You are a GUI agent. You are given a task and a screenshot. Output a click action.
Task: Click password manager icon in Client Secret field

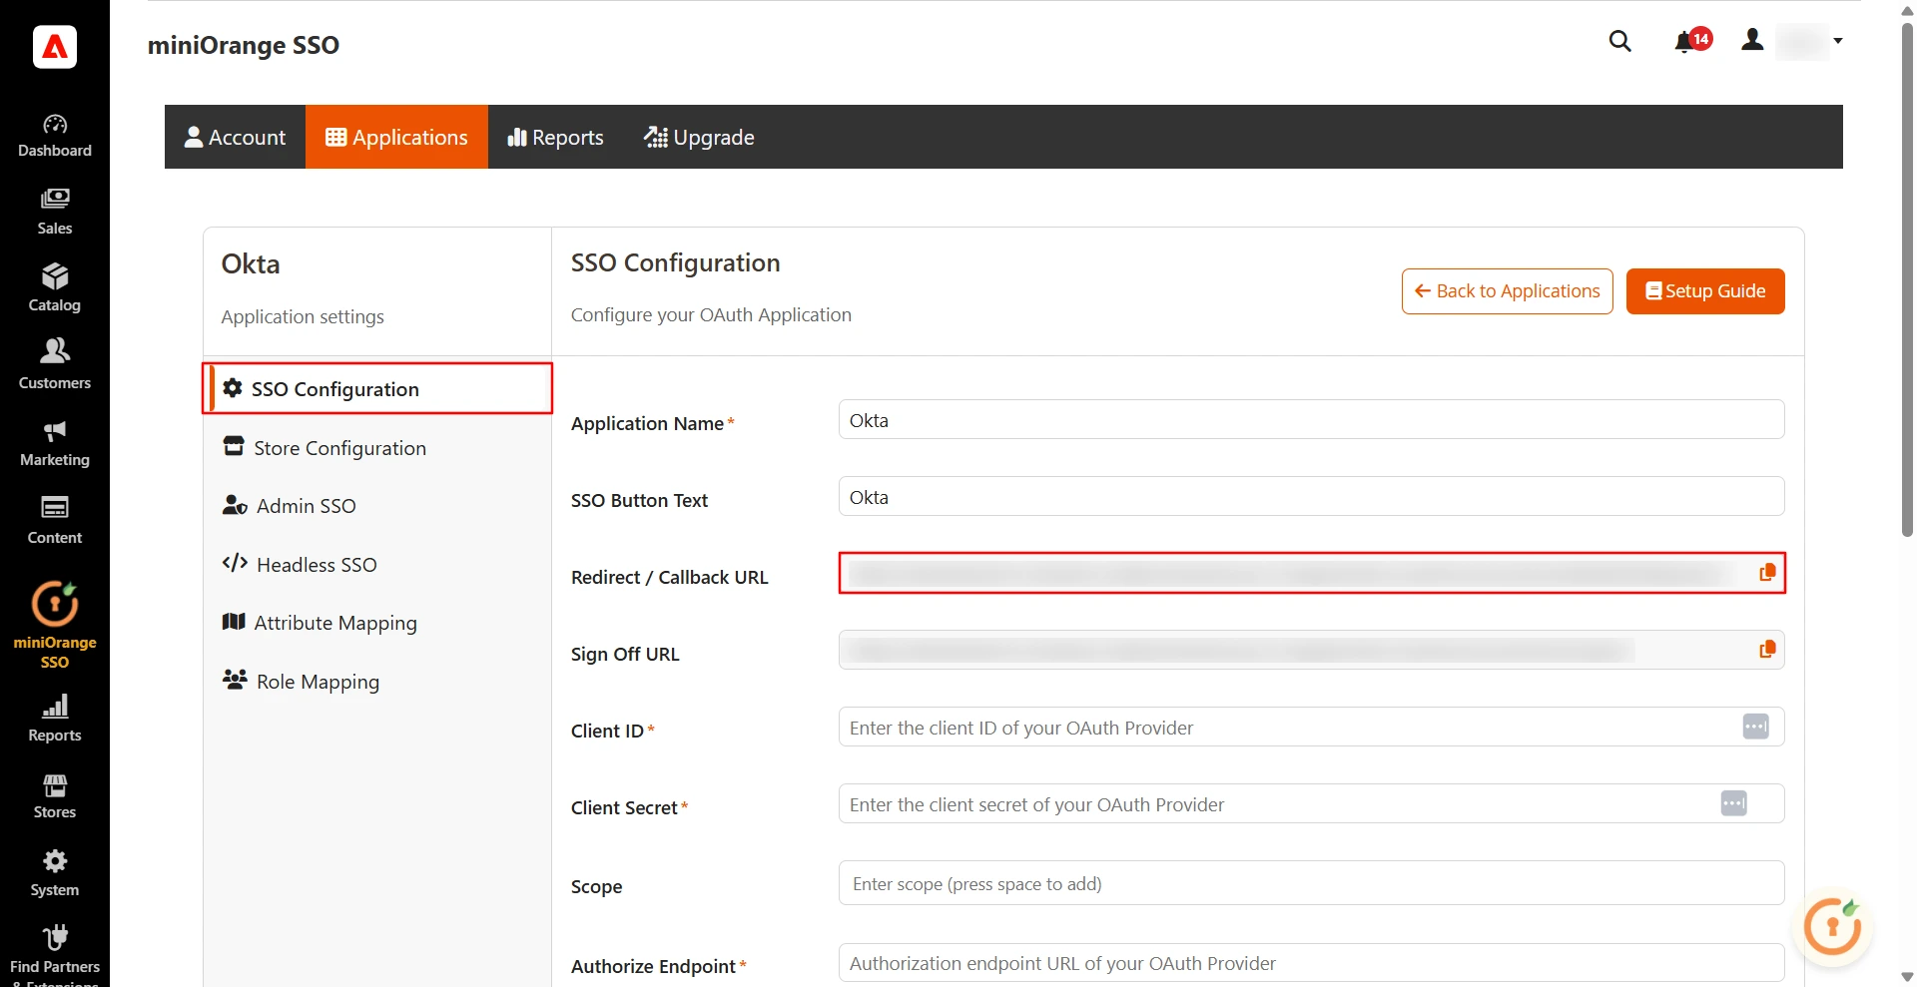(x=1734, y=803)
